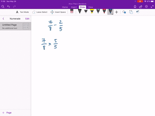155x116 pixels.
Task: Activate the Lasso Select tool
Action: [x=40, y=12]
